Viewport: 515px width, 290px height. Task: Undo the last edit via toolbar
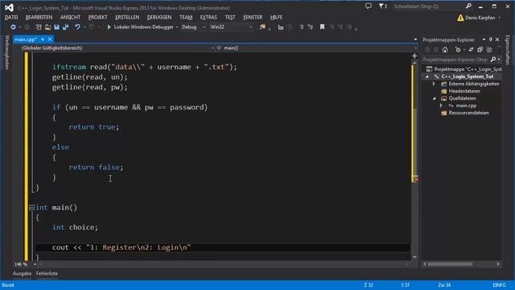click(77, 27)
